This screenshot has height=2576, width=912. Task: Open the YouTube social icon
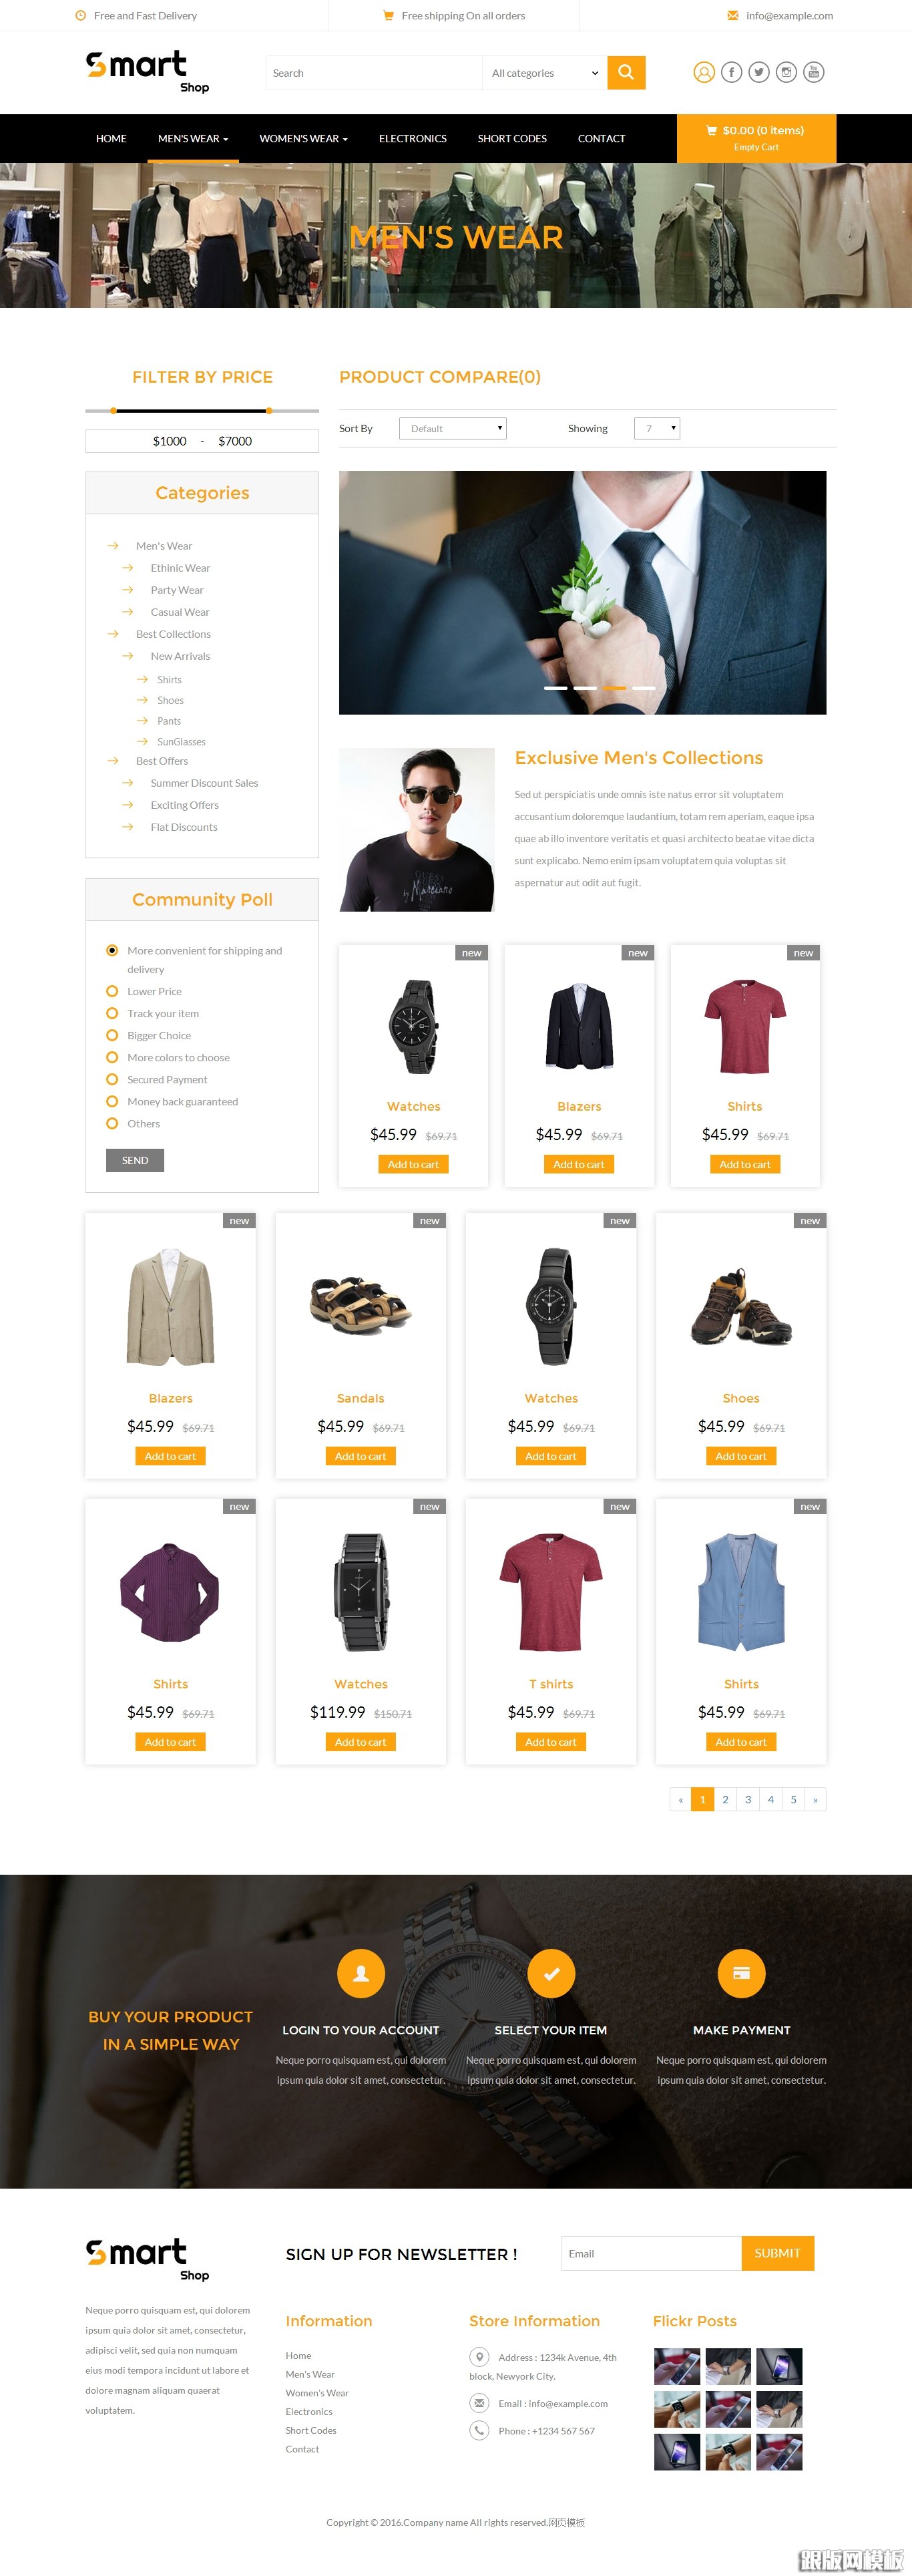tap(814, 72)
